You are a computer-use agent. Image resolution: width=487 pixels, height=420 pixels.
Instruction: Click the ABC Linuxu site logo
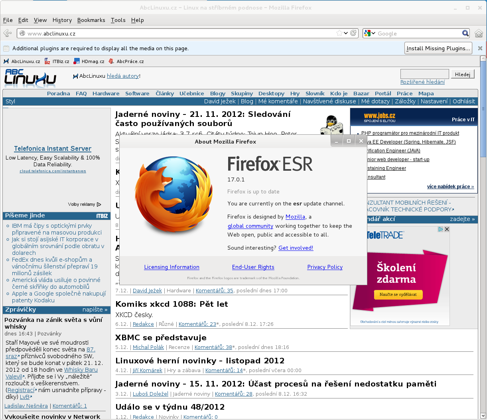tap(30, 78)
